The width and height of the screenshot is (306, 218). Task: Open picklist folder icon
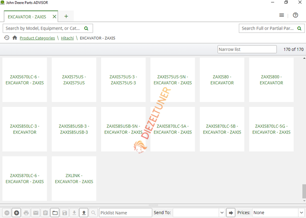pos(55,213)
